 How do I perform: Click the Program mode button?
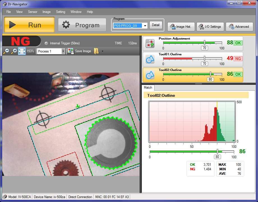pyautogui.click(x=82, y=25)
